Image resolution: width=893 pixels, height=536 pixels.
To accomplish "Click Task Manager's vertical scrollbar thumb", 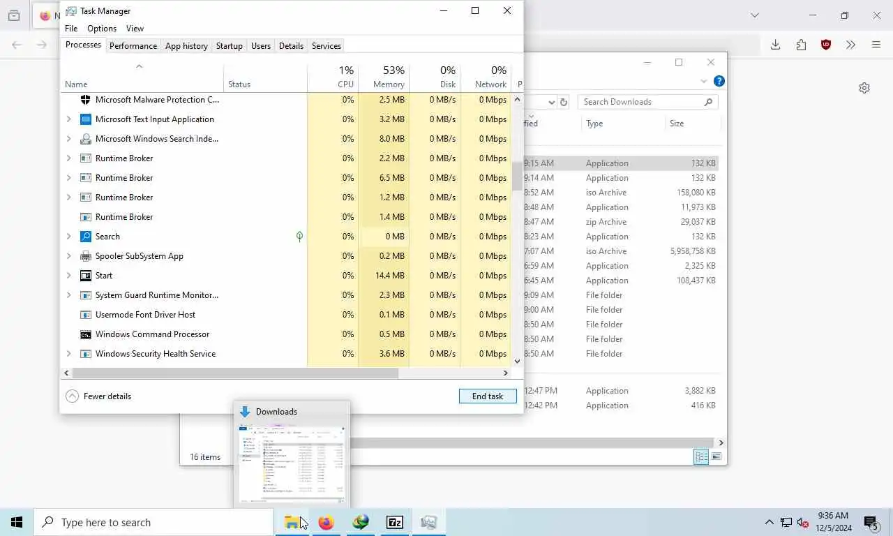I will (x=517, y=176).
